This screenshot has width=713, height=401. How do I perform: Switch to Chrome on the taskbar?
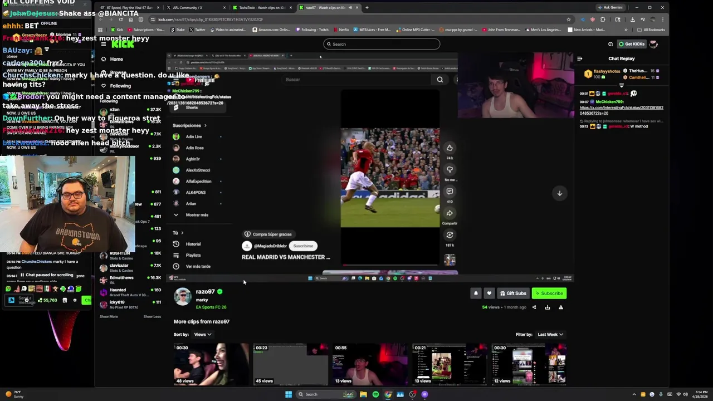[388, 394]
